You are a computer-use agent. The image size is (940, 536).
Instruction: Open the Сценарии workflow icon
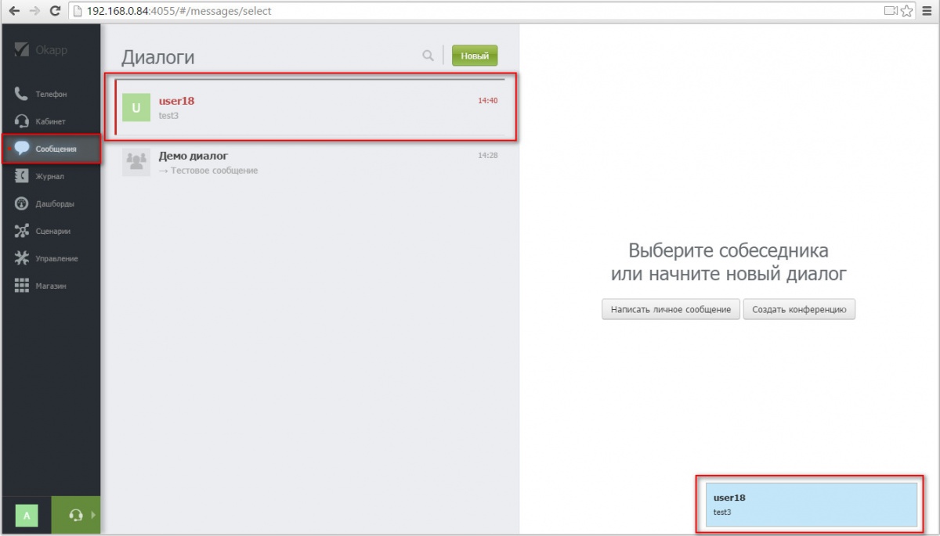[x=22, y=232]
